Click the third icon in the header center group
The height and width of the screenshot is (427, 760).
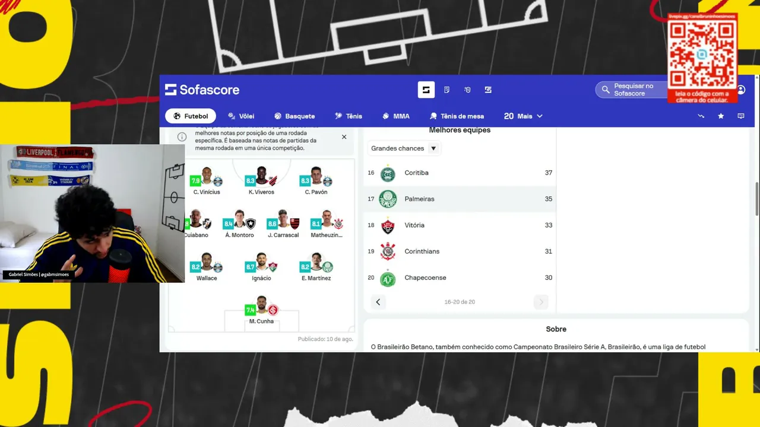coord(467,90)
